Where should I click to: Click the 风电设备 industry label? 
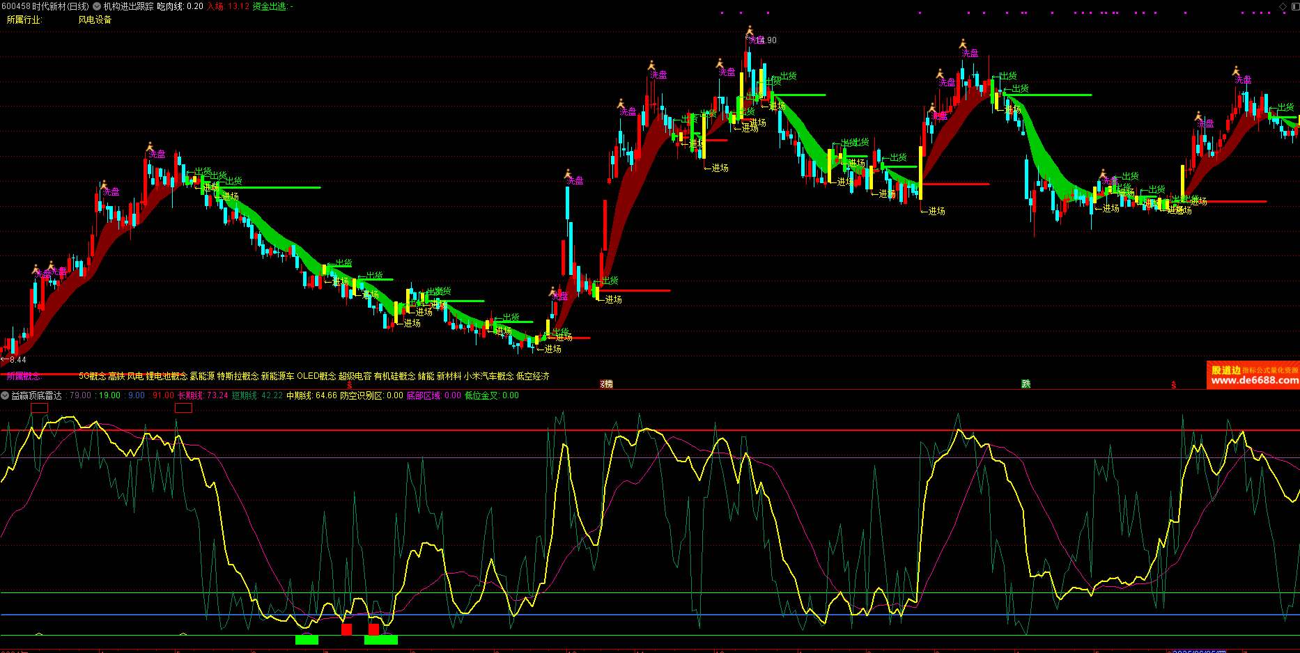pyautogui.click(x=95, y=19)
